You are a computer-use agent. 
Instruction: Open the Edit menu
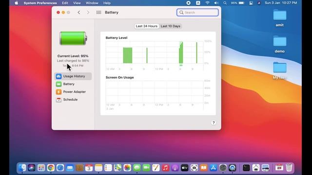click(x=65, y=3)
